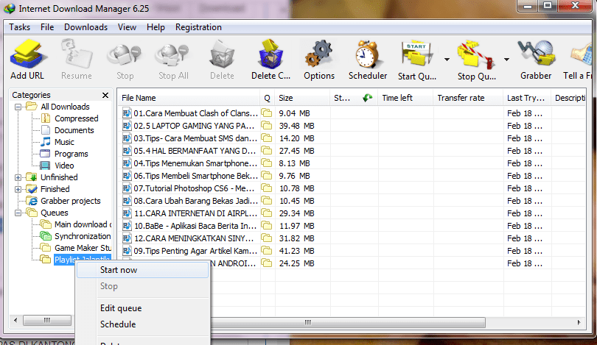Click queue folder icon in 9.04 MB row
Screen dimensions: 597x345
pyautogui.click(x=267, y=113)
